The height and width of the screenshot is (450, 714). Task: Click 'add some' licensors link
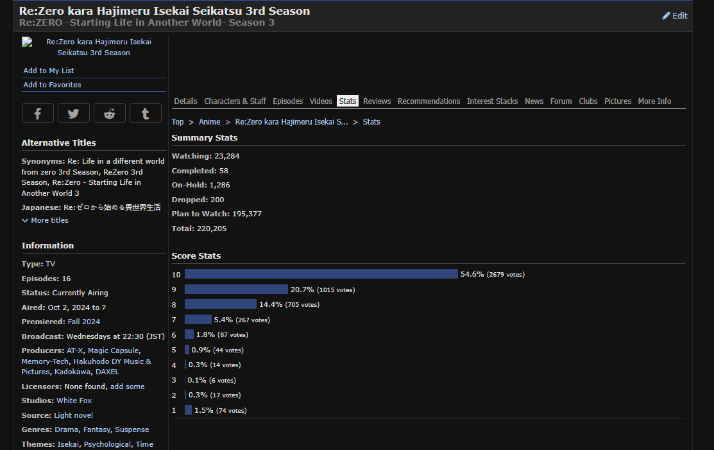[127, 386]
